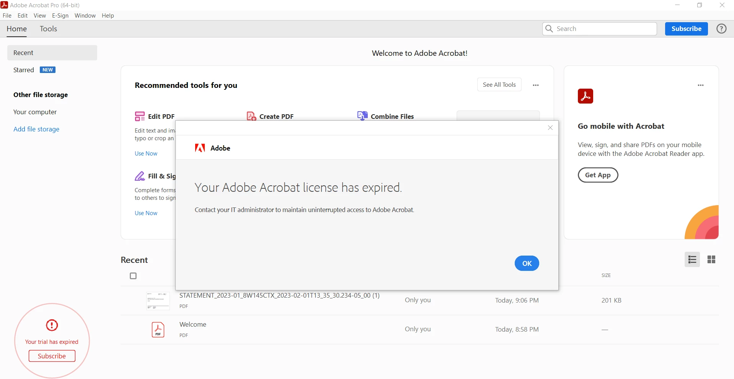Click the Get App button
Screen dimensions: 734x379
(598, 175)
